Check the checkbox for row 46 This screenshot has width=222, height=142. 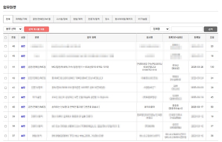click(6, 46)
